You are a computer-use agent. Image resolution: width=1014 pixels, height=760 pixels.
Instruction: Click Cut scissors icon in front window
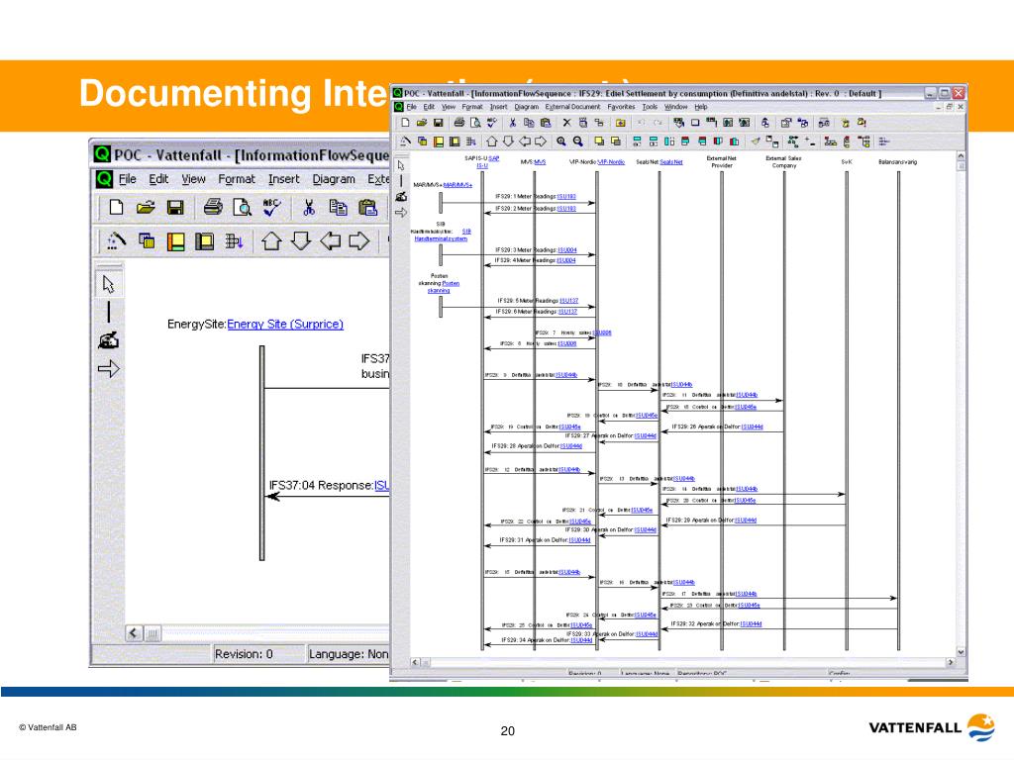(x=512, y=122)
